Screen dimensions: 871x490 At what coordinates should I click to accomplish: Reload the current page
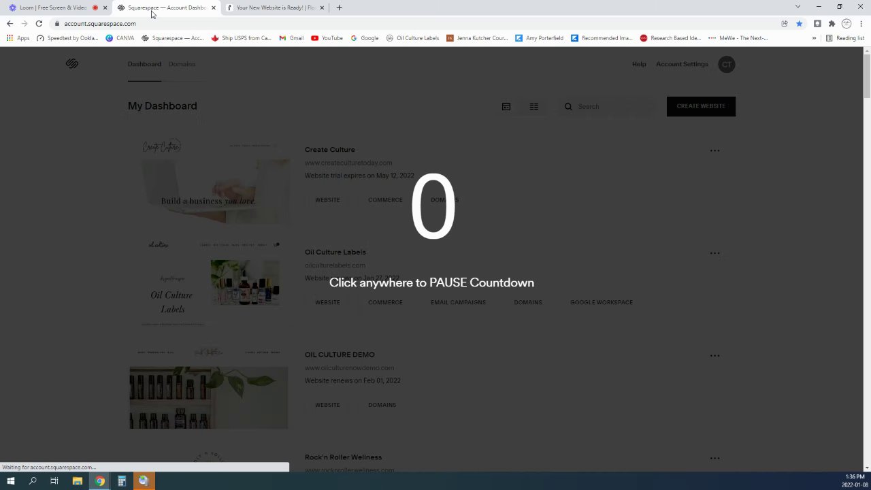coord(39,23)
